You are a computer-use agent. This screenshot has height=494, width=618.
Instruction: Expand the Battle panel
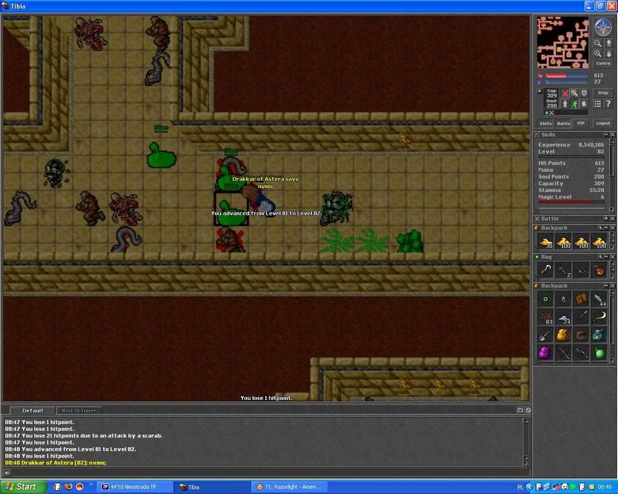coord(606,218)
